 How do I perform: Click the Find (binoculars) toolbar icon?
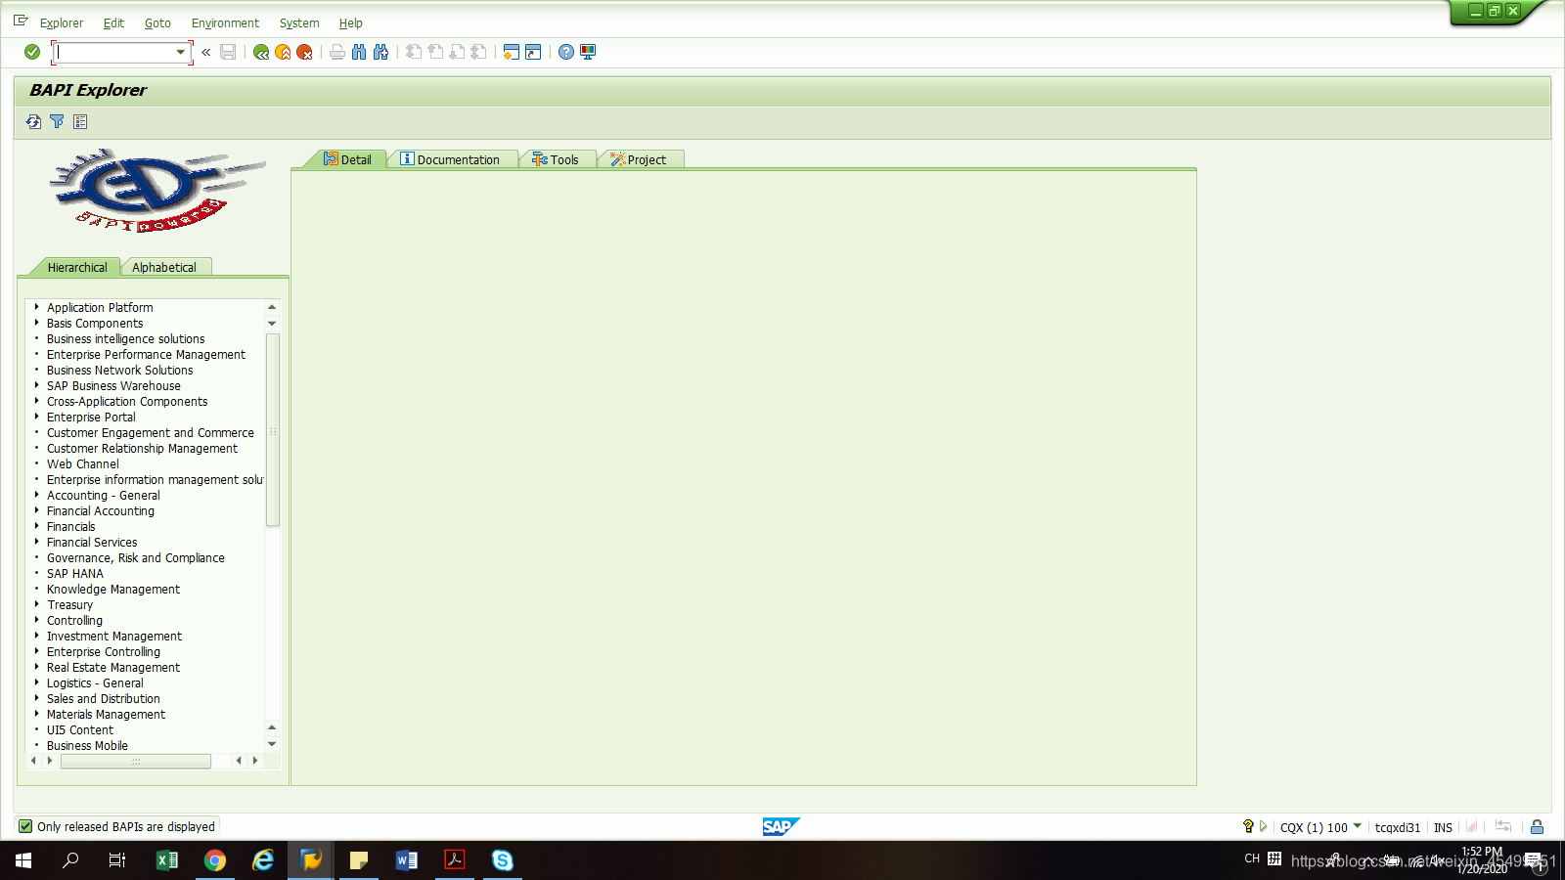point(361,53)
